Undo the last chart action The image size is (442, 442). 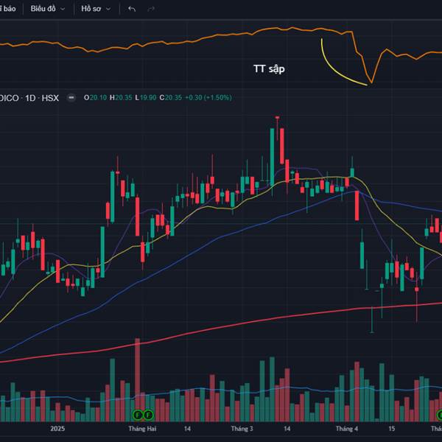coord(132,9)
